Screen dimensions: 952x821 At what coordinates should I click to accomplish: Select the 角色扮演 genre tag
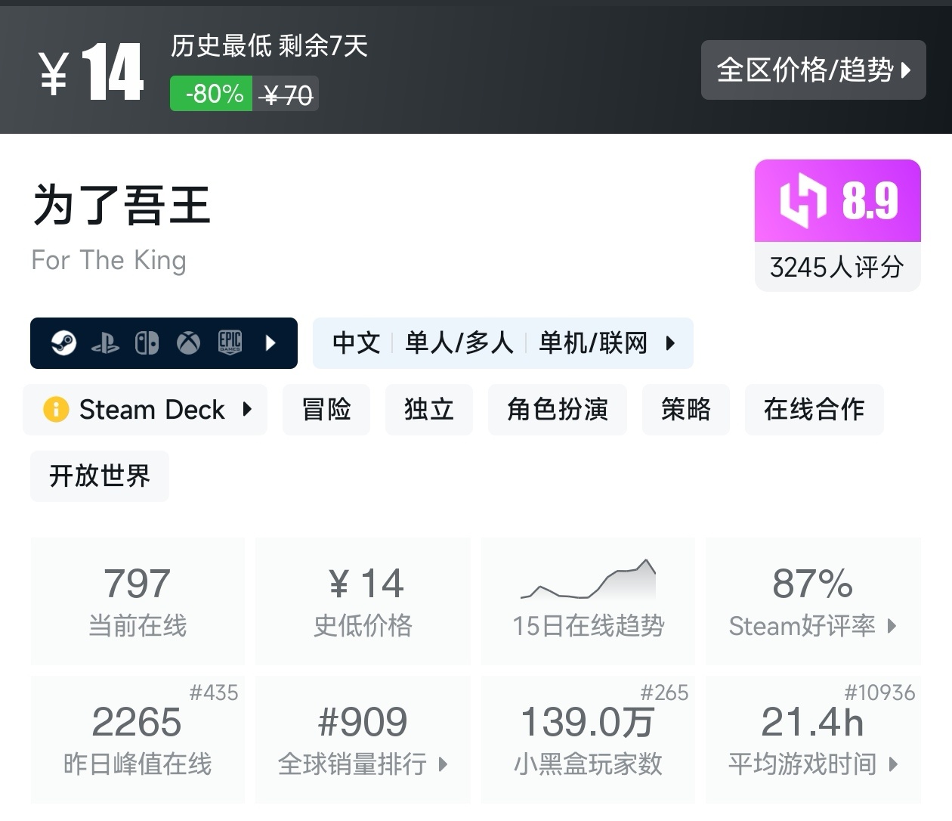tap(558, 410)
